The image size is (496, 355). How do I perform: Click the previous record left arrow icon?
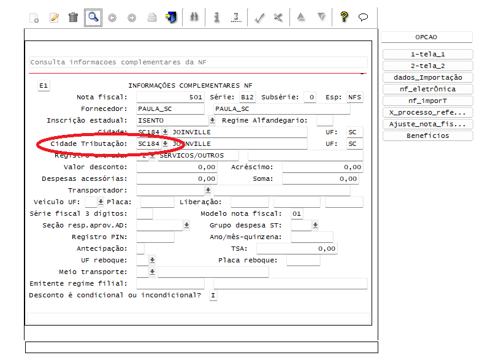112,18
